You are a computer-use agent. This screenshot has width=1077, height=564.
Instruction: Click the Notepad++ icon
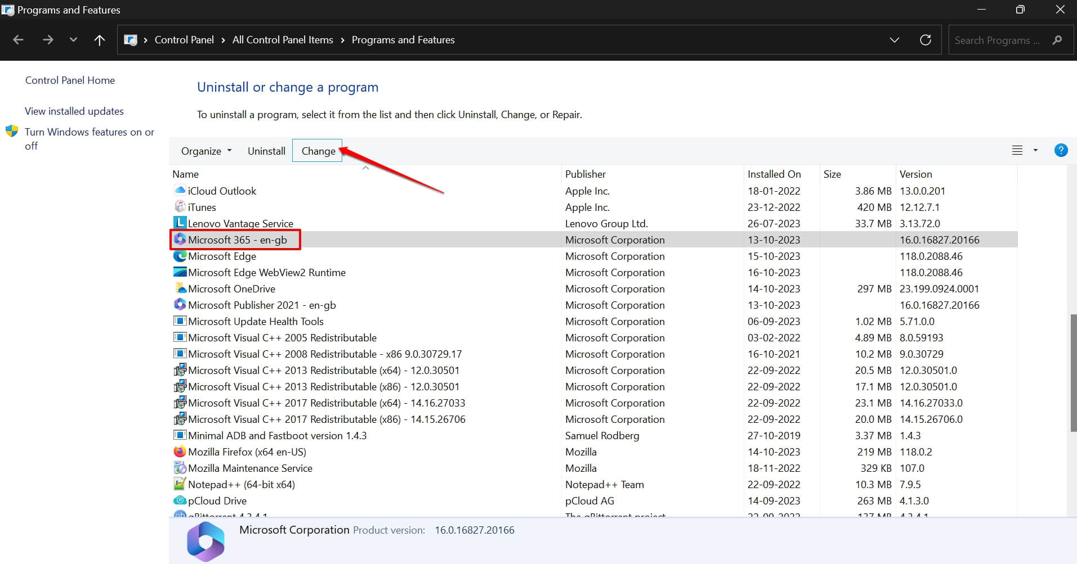coord(180,484)
